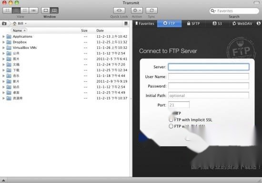
Task: Click the search magnifier icon
Action: tap(213, 11)
